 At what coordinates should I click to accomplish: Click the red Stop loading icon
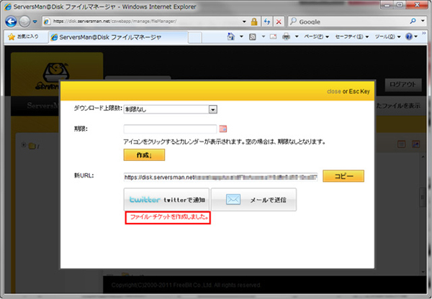pyautogui.click(x=279, y=22)
